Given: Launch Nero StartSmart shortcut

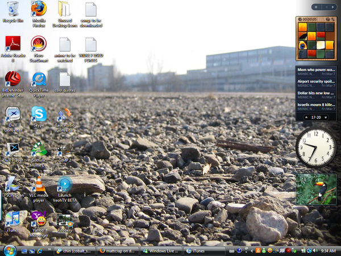Looking at the screenshot, I should click(39, 49).
